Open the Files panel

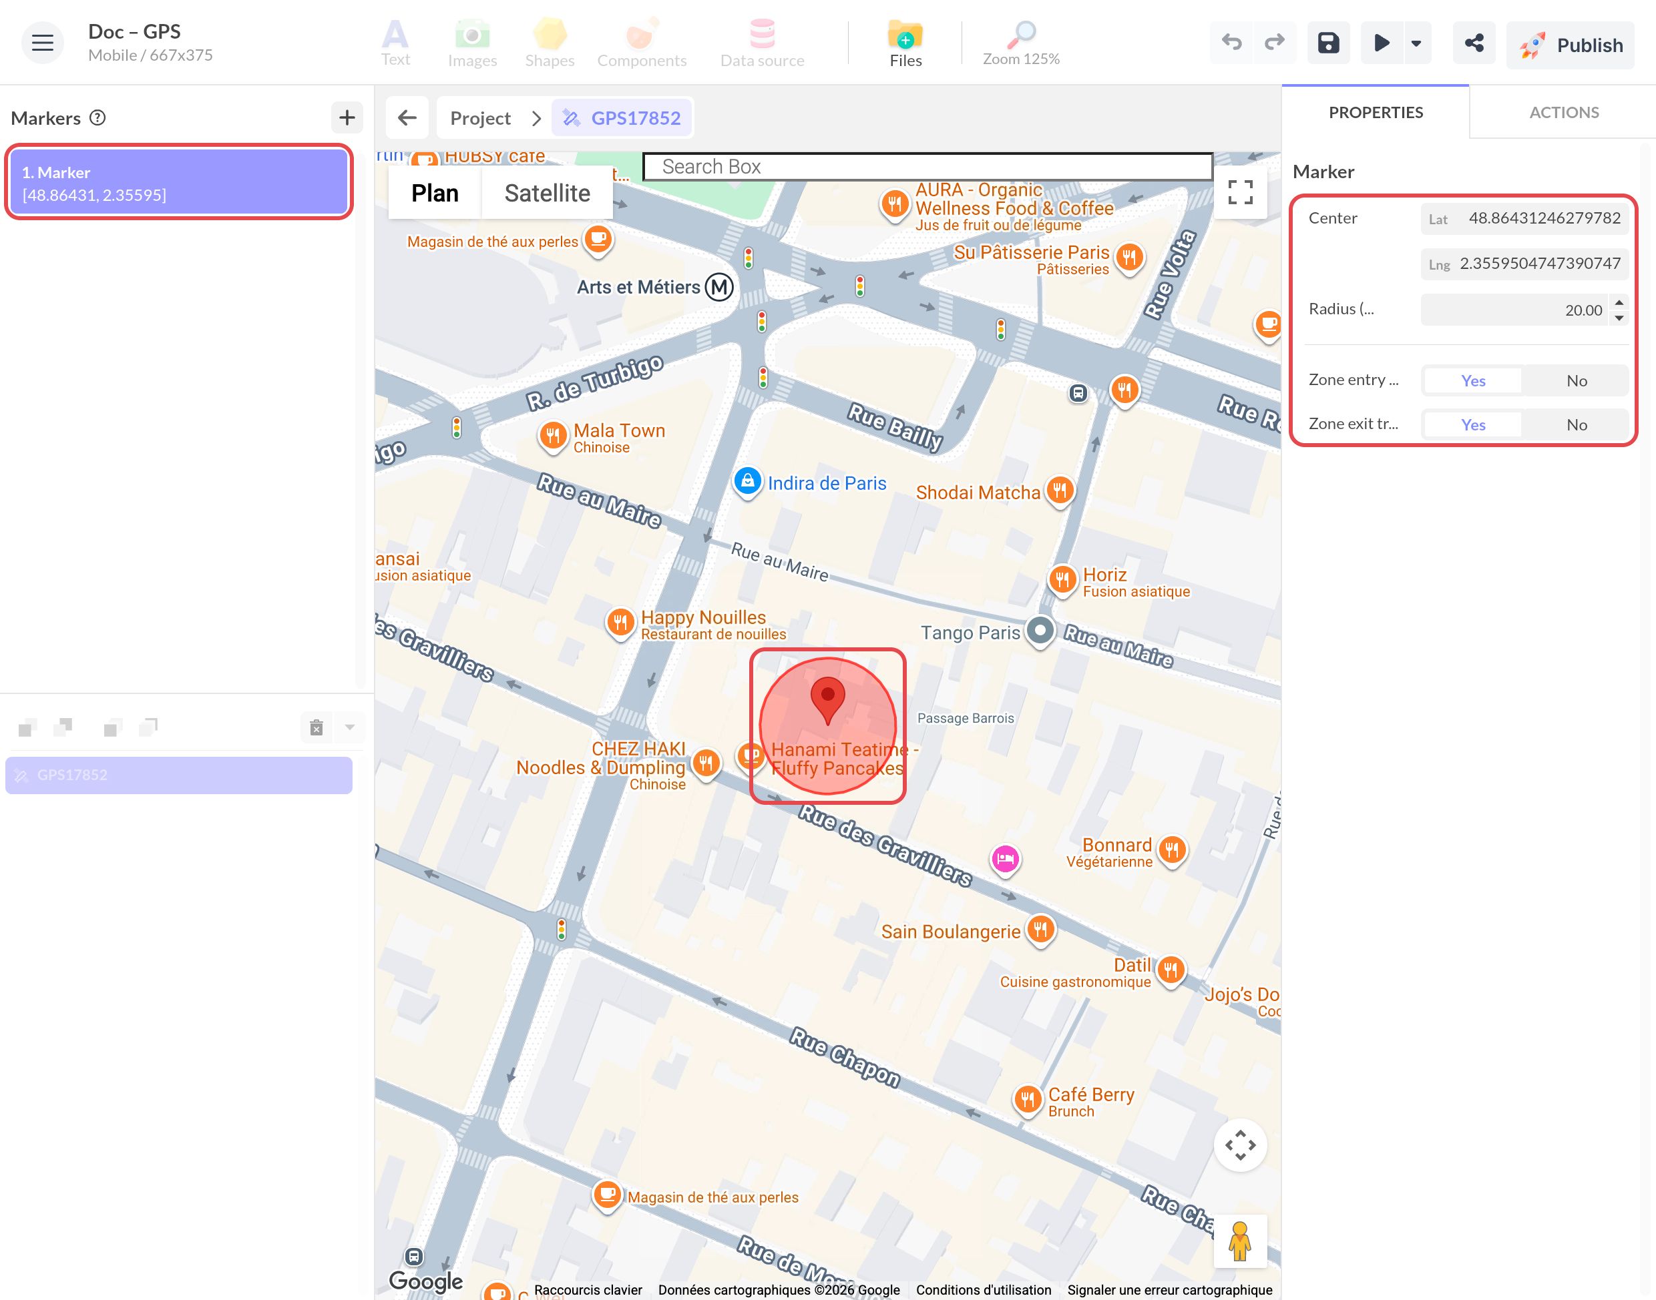pyautogui.click(x=905, y=43)
